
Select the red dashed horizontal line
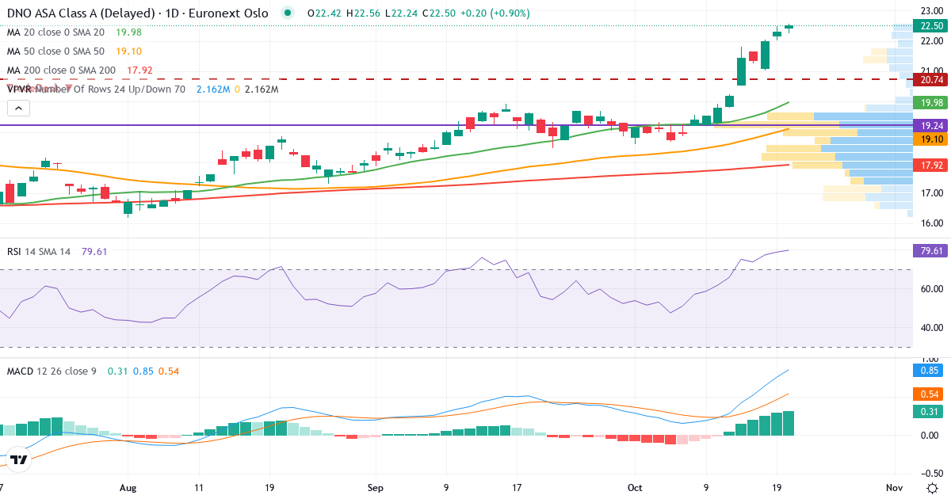pyautogui.click(x=456, y=79)
